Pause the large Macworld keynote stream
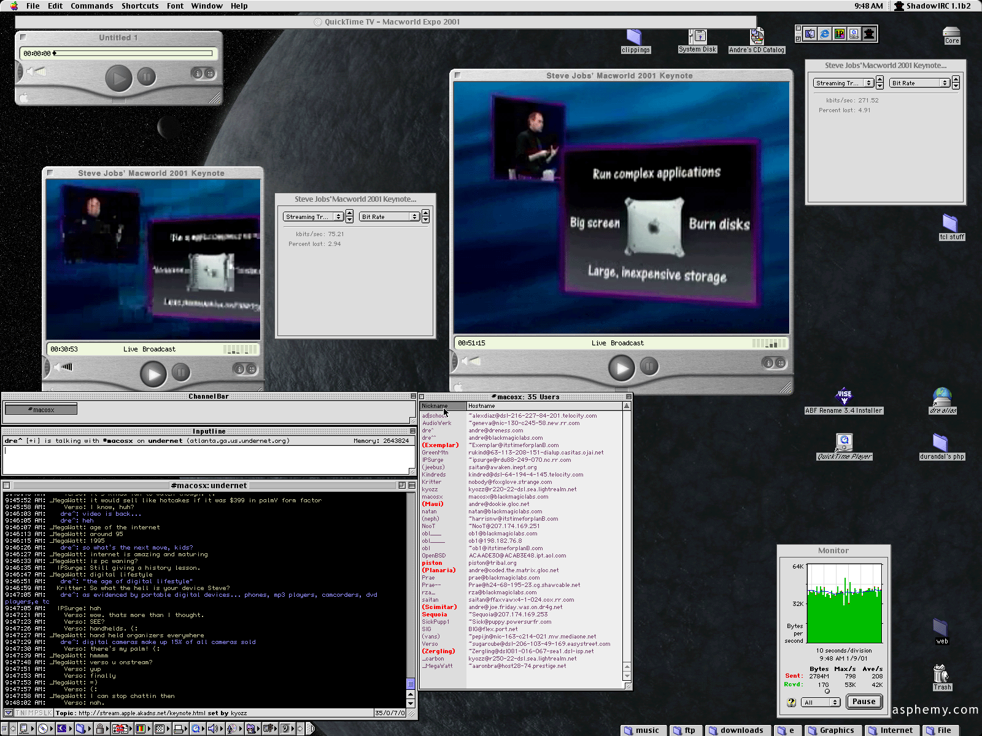This screenshot has width=982, height=736. [649, 367]
